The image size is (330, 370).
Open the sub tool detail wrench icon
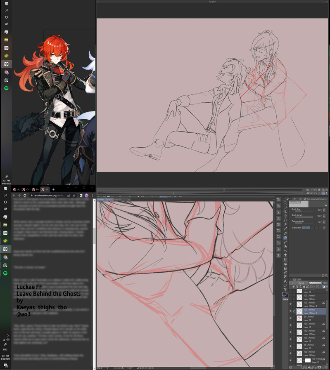point(326,276)
